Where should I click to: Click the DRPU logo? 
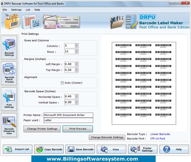click(x=147, y=17)
